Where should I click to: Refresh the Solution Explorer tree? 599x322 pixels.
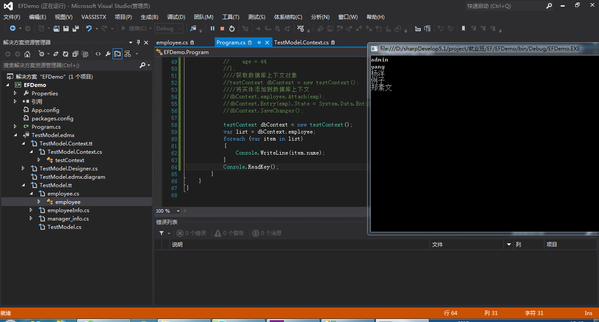(x=66, y=54)
